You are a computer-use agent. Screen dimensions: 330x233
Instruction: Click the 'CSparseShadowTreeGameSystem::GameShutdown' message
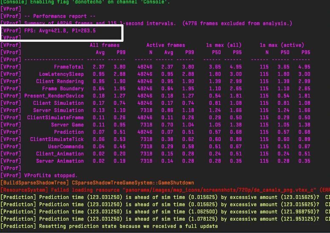coord(133,183)
